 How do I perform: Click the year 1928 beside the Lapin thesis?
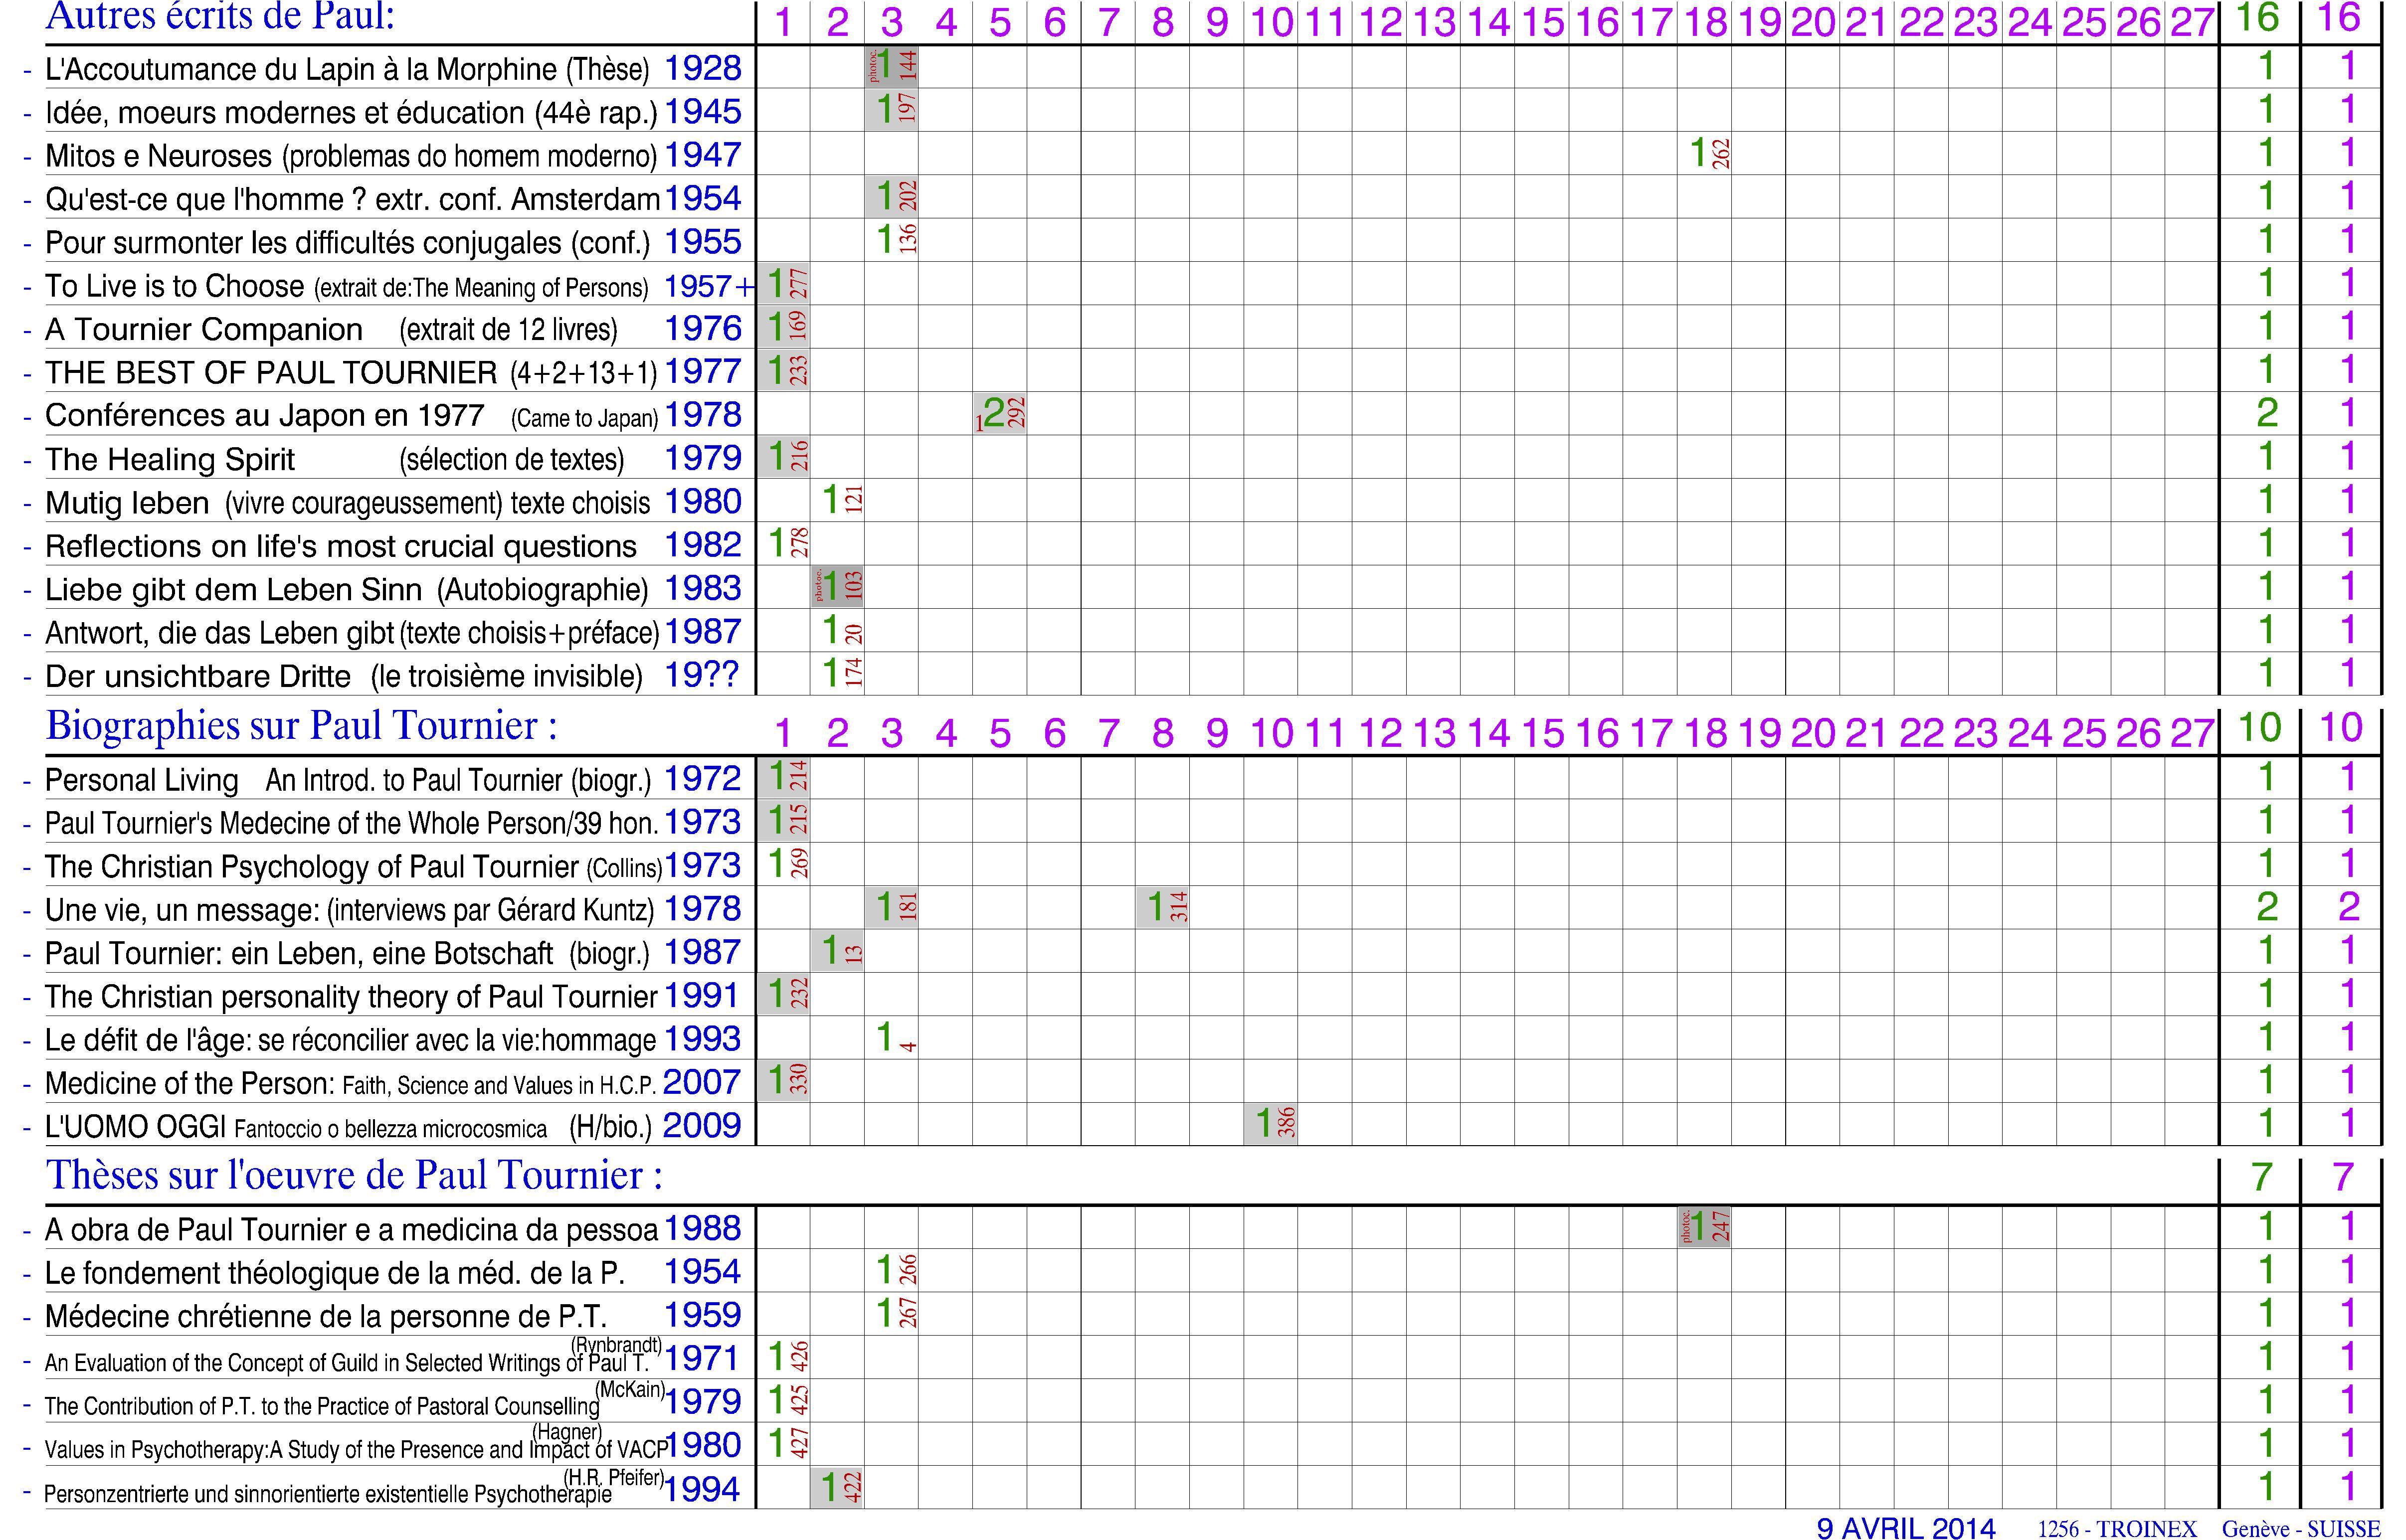tap(702, 69)
